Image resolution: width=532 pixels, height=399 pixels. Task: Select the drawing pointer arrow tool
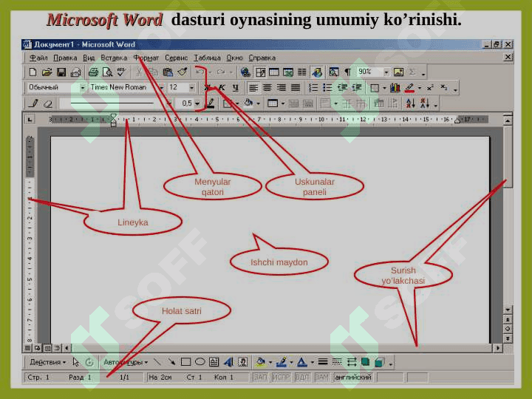75,362
